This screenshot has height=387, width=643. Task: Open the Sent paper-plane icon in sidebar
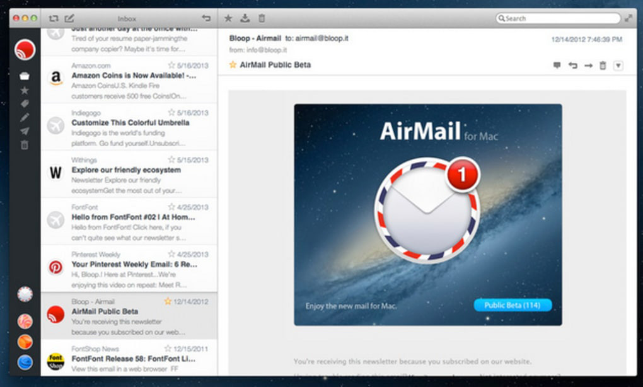[25, 131]
